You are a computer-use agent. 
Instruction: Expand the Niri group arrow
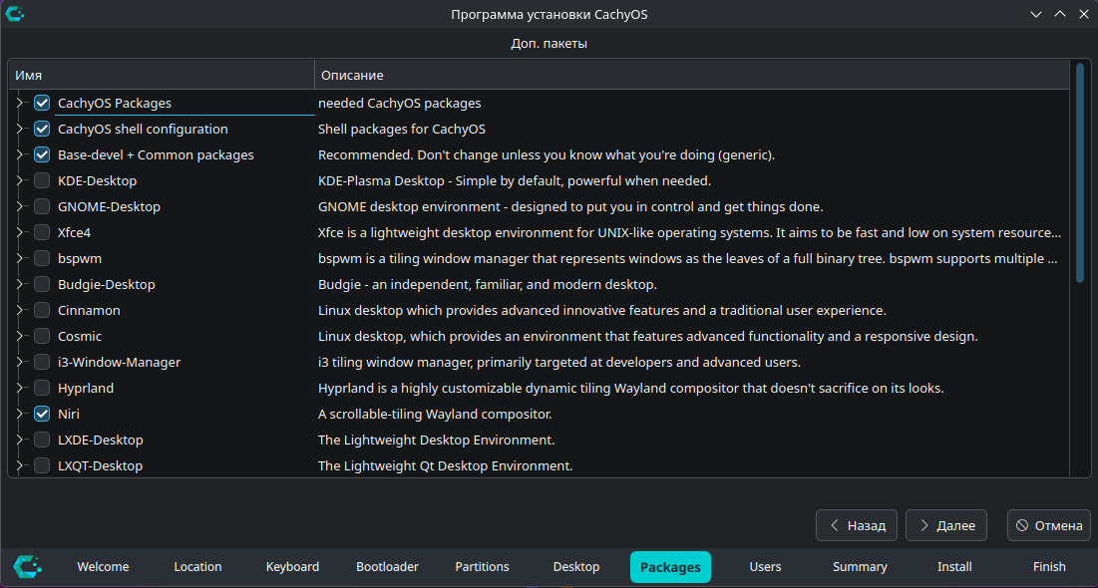[20, 414]
